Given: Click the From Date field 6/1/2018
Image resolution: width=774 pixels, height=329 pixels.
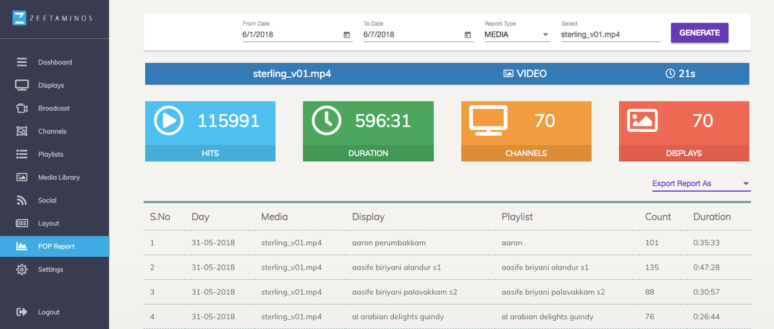Looking at the screenshot, I should pyautogui.click(x=297, y=35).
